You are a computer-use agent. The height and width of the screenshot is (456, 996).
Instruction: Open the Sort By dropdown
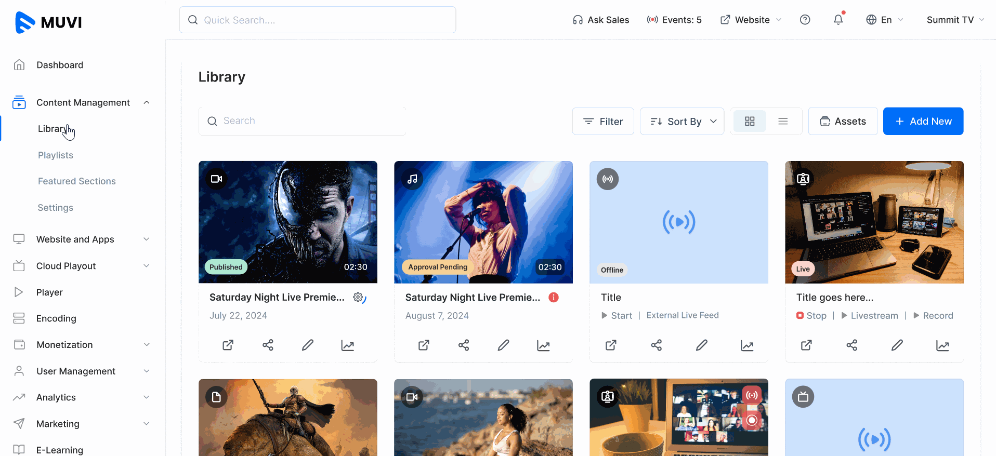coord(682,121)
